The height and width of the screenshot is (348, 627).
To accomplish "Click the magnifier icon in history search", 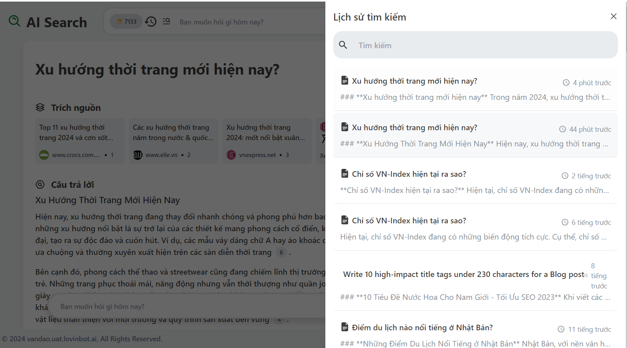I will (343, 45).
